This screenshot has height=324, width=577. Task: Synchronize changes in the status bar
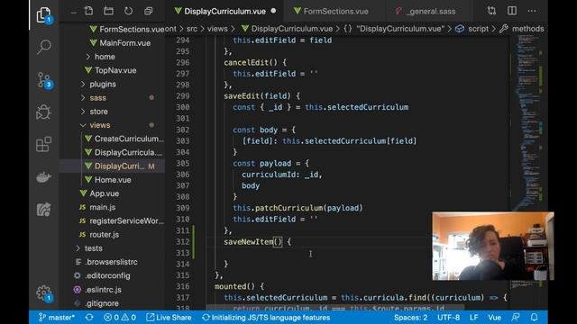pyautogui.click(x=89, y=318)
